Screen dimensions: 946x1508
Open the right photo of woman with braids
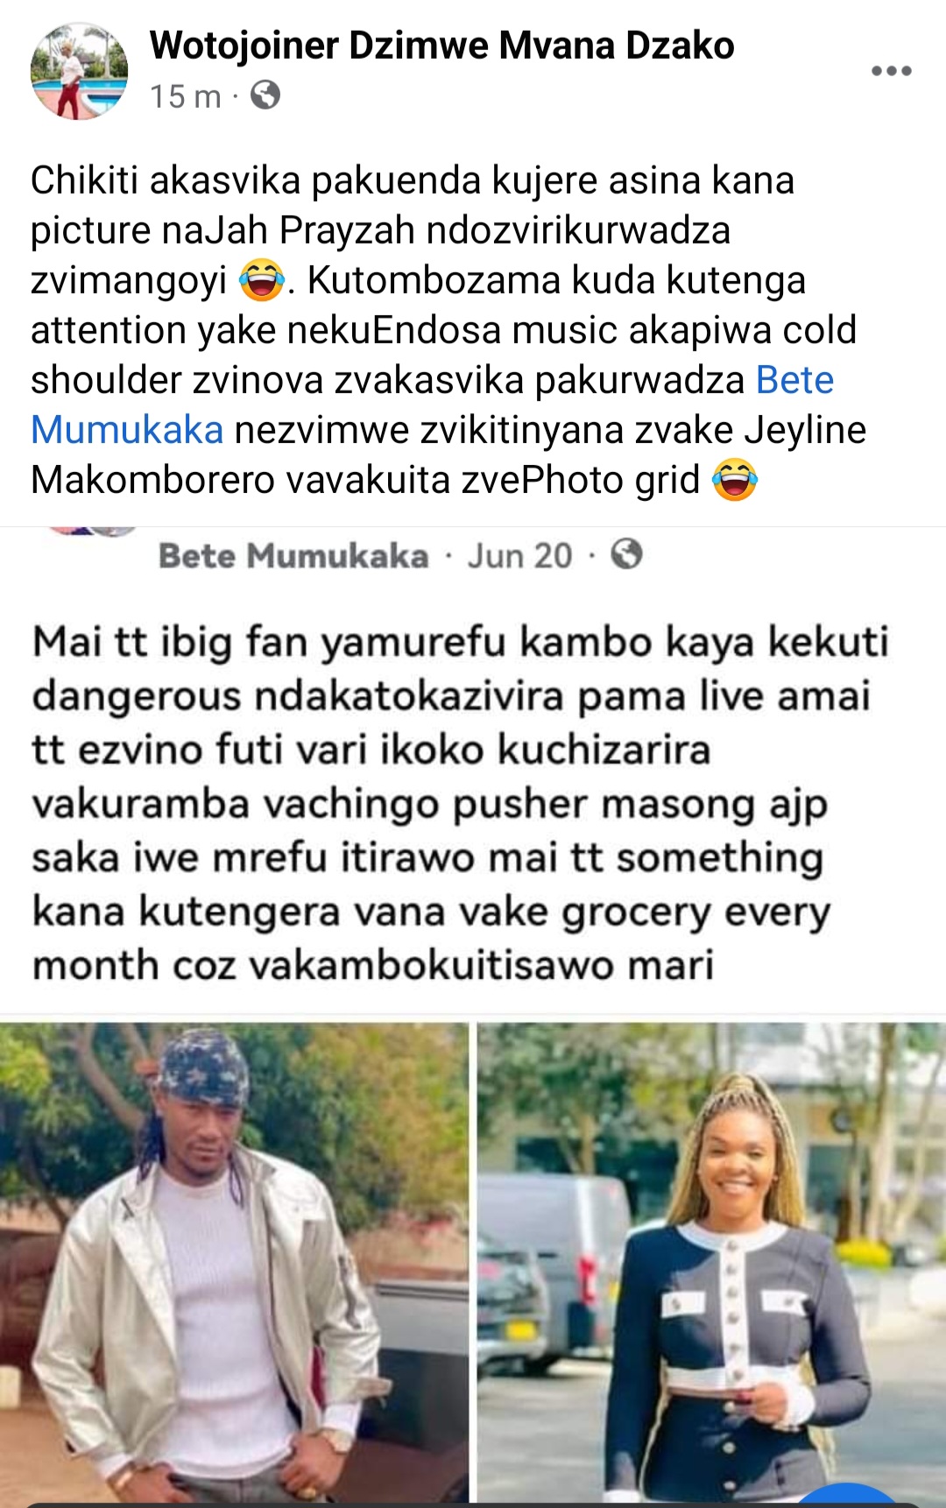click(x=711, y=1262)
